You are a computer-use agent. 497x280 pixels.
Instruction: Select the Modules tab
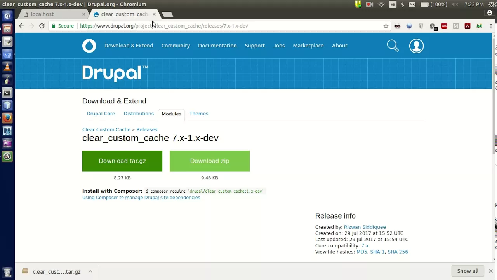(171, 114)
